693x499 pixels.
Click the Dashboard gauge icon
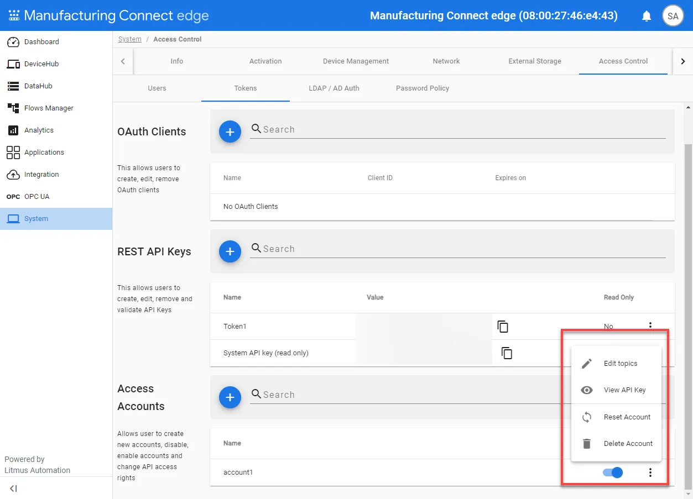point(13,42)
